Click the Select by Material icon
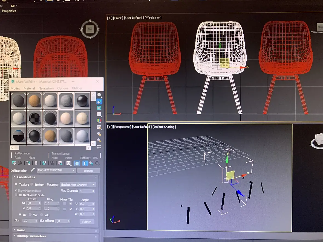 tap(99, 140)
